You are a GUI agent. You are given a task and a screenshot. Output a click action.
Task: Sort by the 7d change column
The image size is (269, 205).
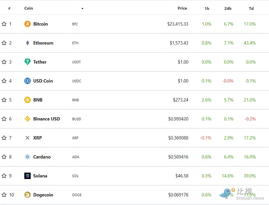[x=251, y=8]
